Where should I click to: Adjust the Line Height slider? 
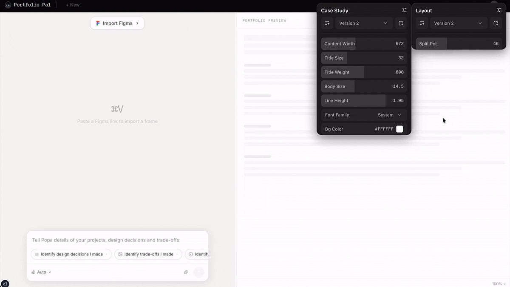coord(364,101)
